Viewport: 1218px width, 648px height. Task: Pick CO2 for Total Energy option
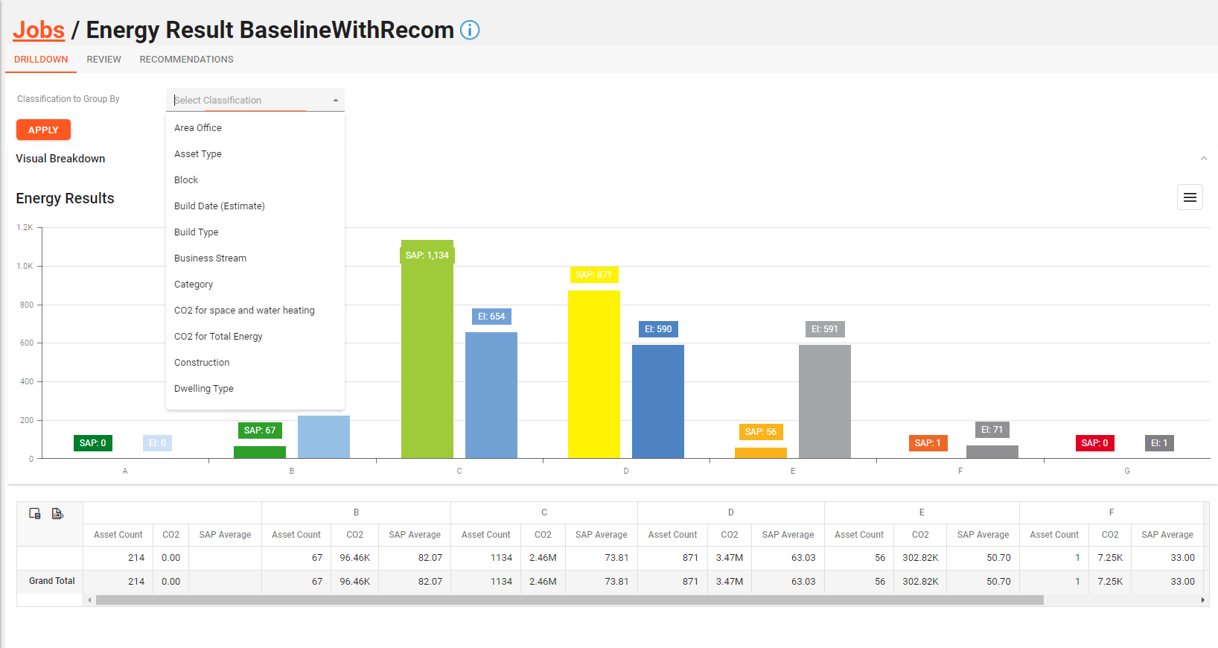(218, 337)
